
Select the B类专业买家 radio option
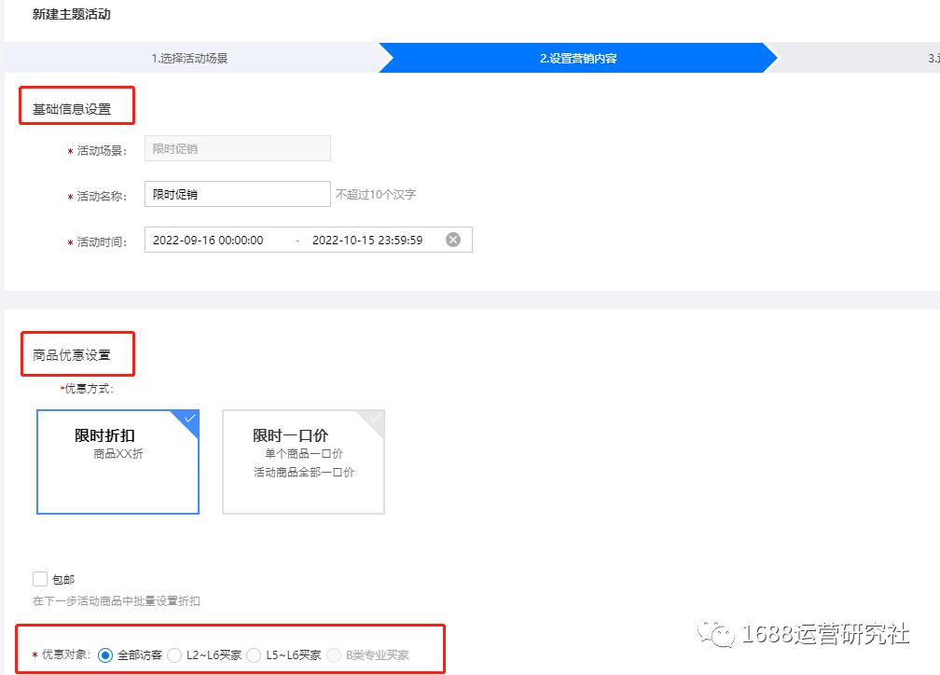tap(334, 654)
